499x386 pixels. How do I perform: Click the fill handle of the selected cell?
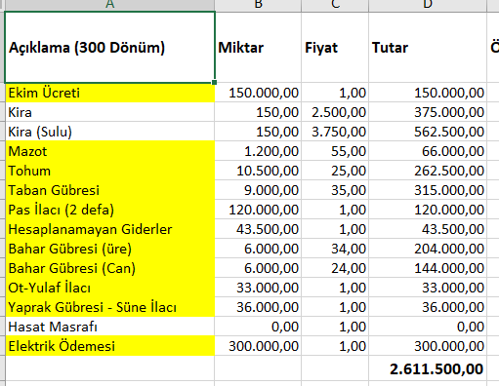[x=214, y=83]
